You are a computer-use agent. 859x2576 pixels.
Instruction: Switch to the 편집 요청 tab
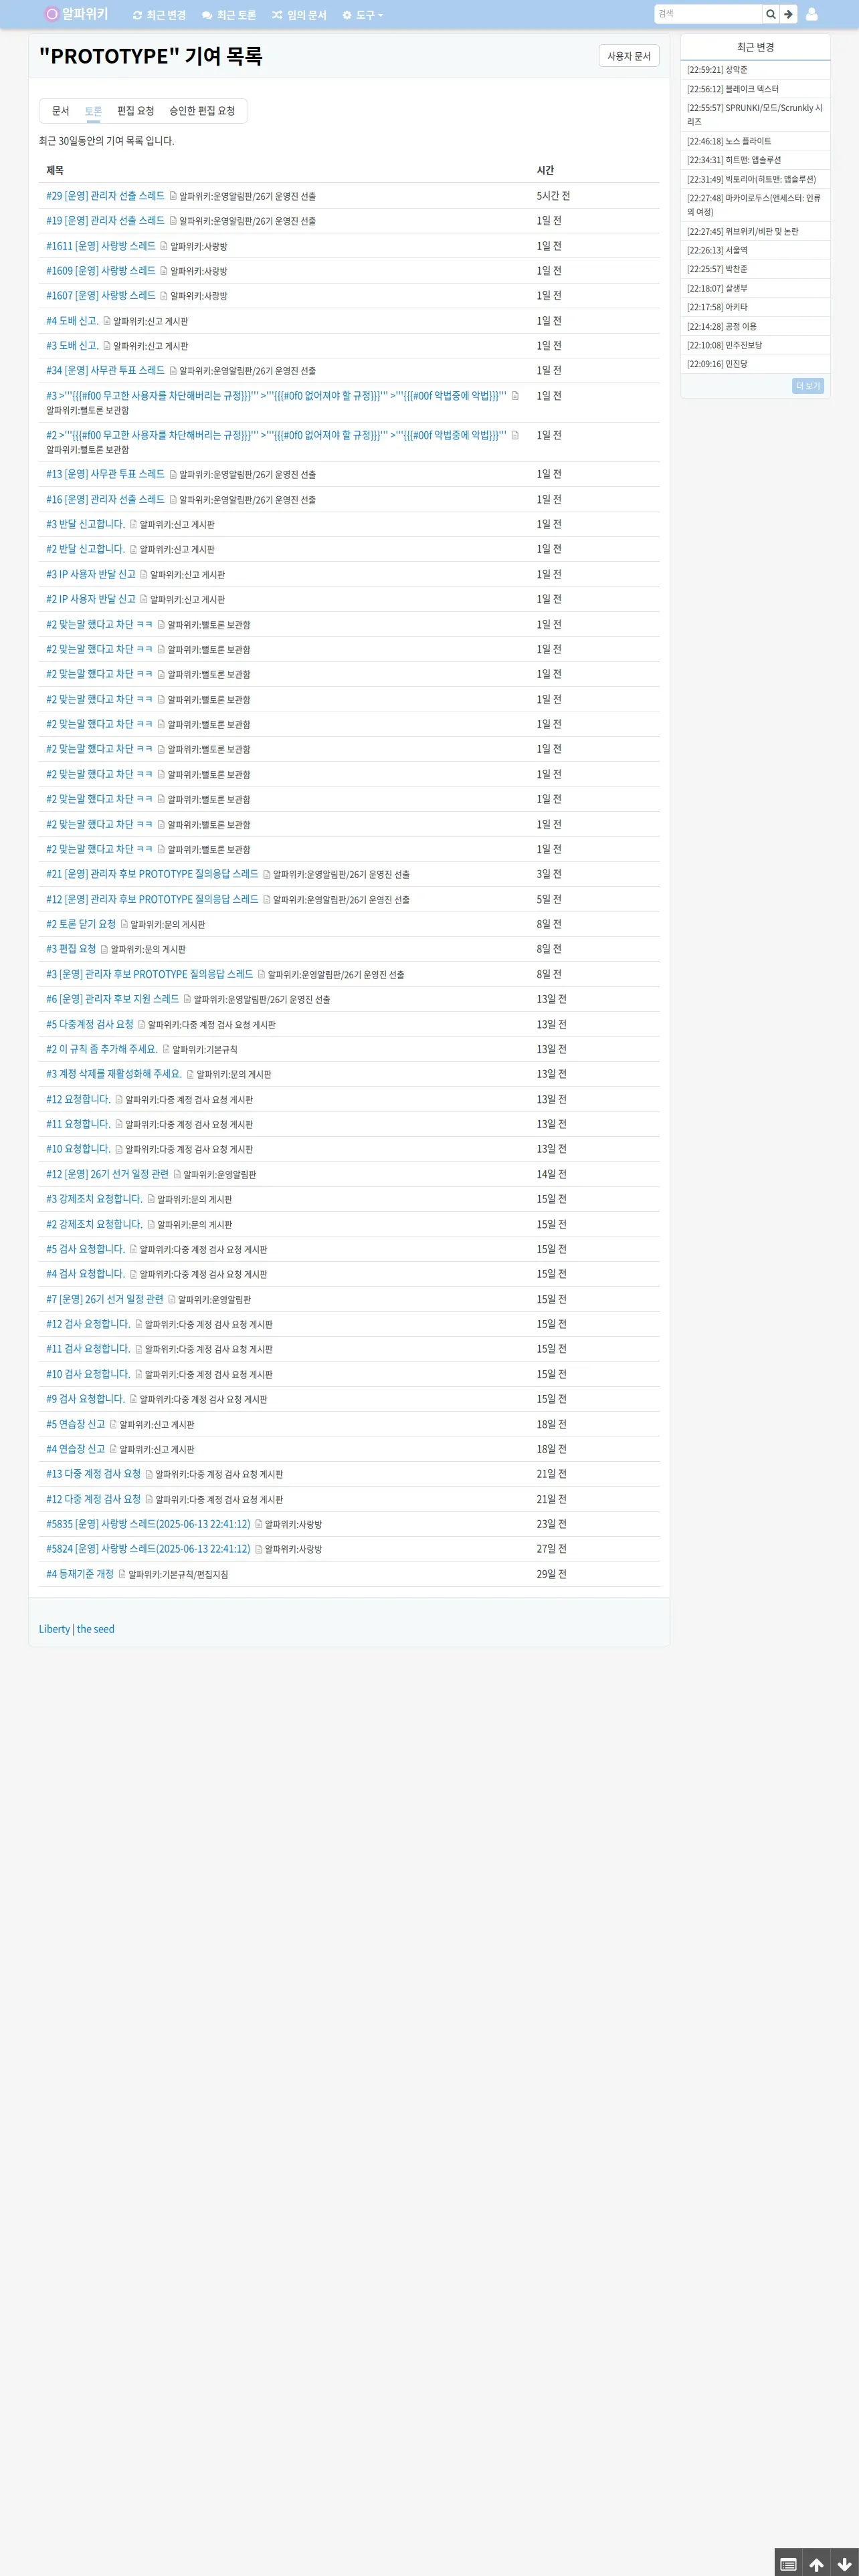136,111
